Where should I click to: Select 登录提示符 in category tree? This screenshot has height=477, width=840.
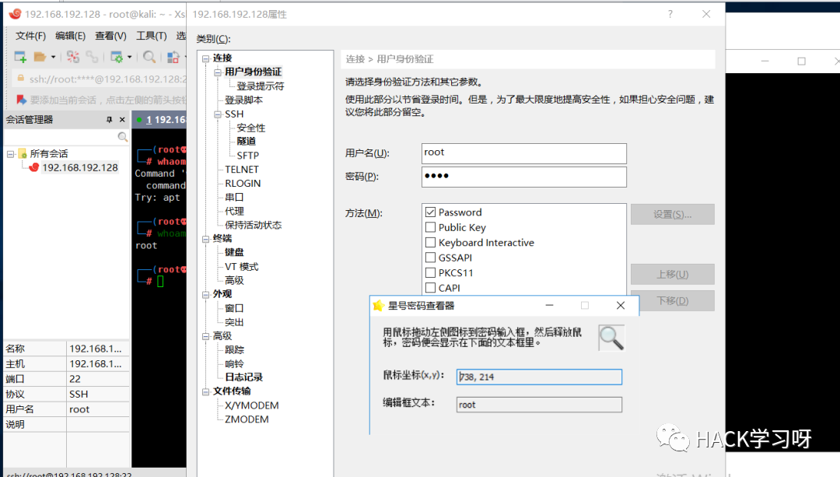(261, 86)
